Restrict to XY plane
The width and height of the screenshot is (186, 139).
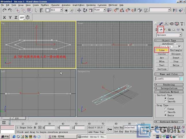click(x=22, y=17)
